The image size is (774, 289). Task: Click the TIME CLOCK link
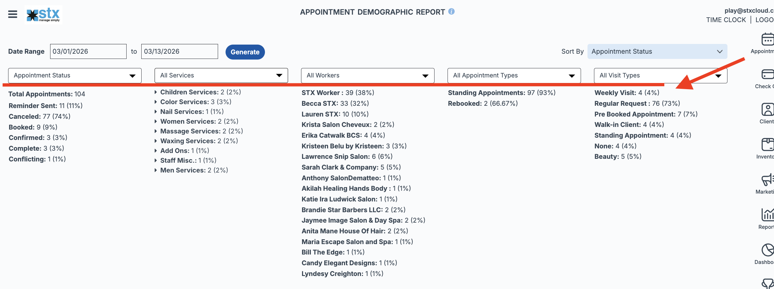(x=726, y=20)
